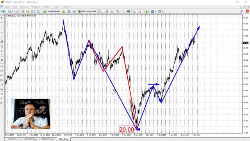Open the MetaEditor yellow icon
Viewport: 250px width, 141px height.
tap(64, 11)
